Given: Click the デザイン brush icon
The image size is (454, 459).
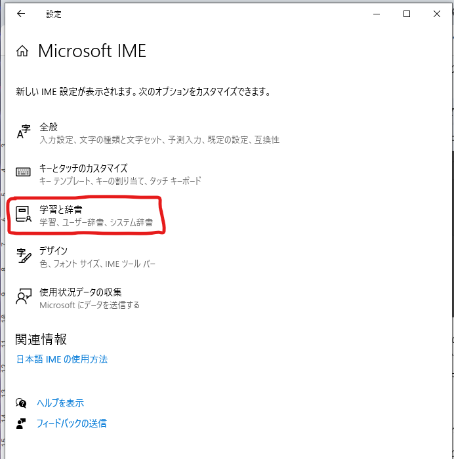Looking at the screenshot, I should click(x=24, y=256).
